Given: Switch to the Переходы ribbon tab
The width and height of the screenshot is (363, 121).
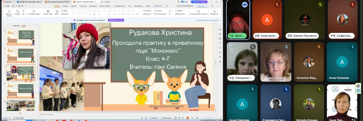Looking at the screenshot, I should 83,6.
